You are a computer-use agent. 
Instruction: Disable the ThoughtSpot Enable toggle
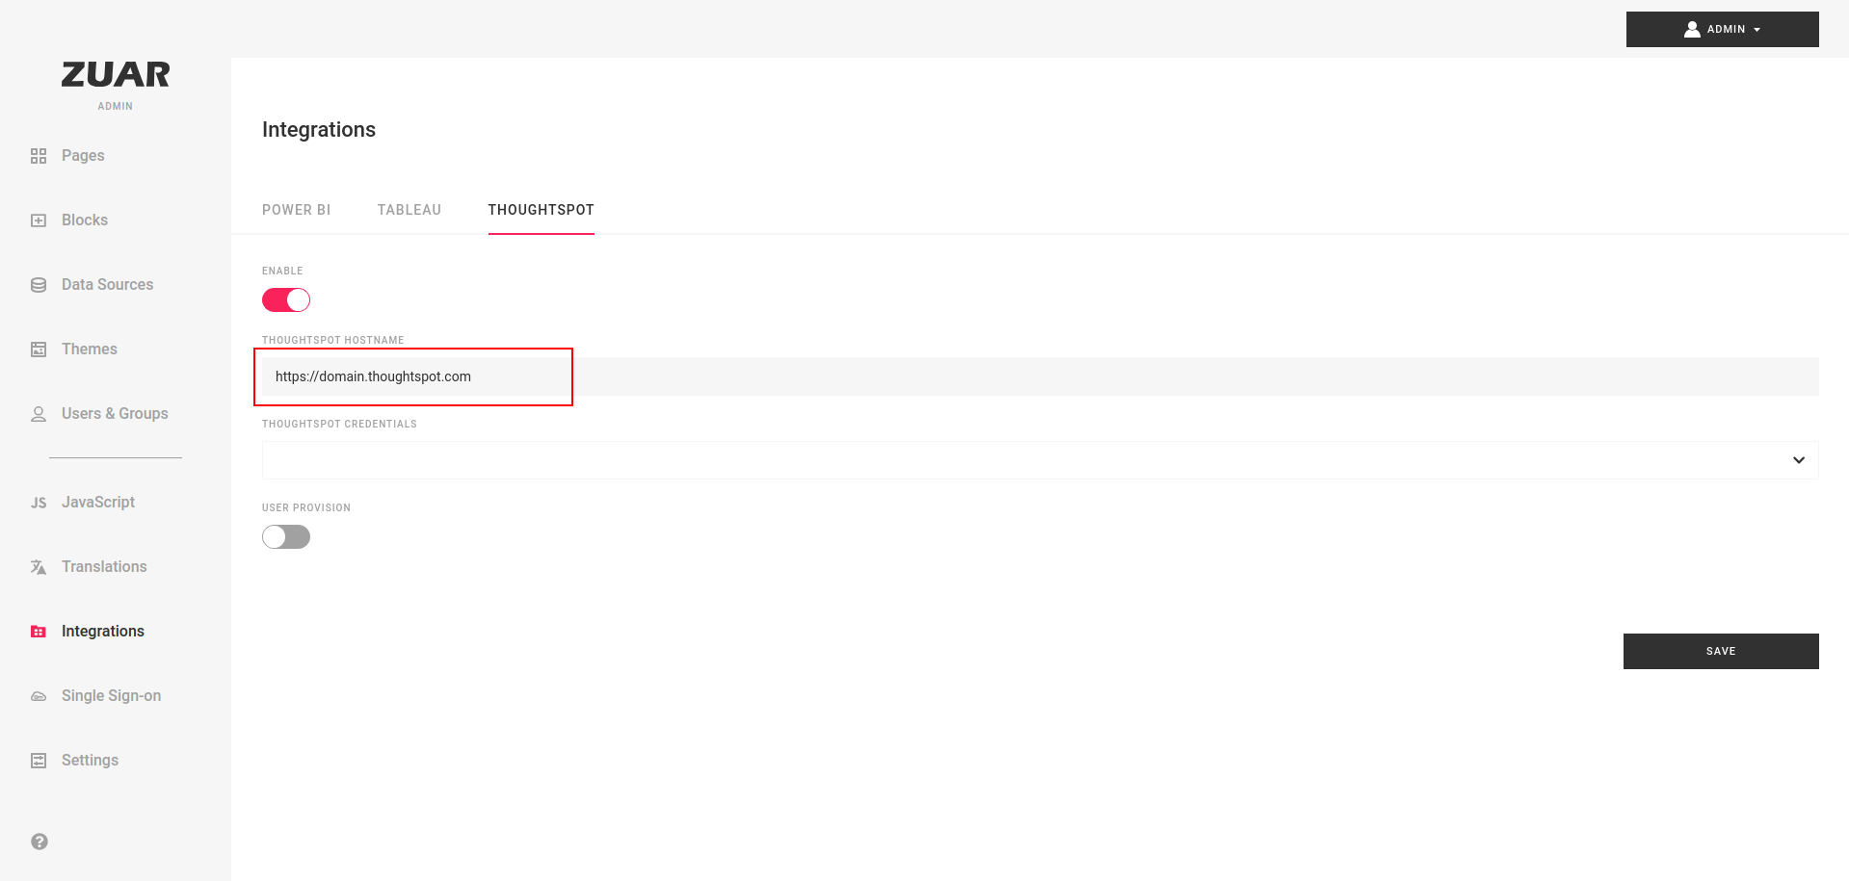point(286,300)
